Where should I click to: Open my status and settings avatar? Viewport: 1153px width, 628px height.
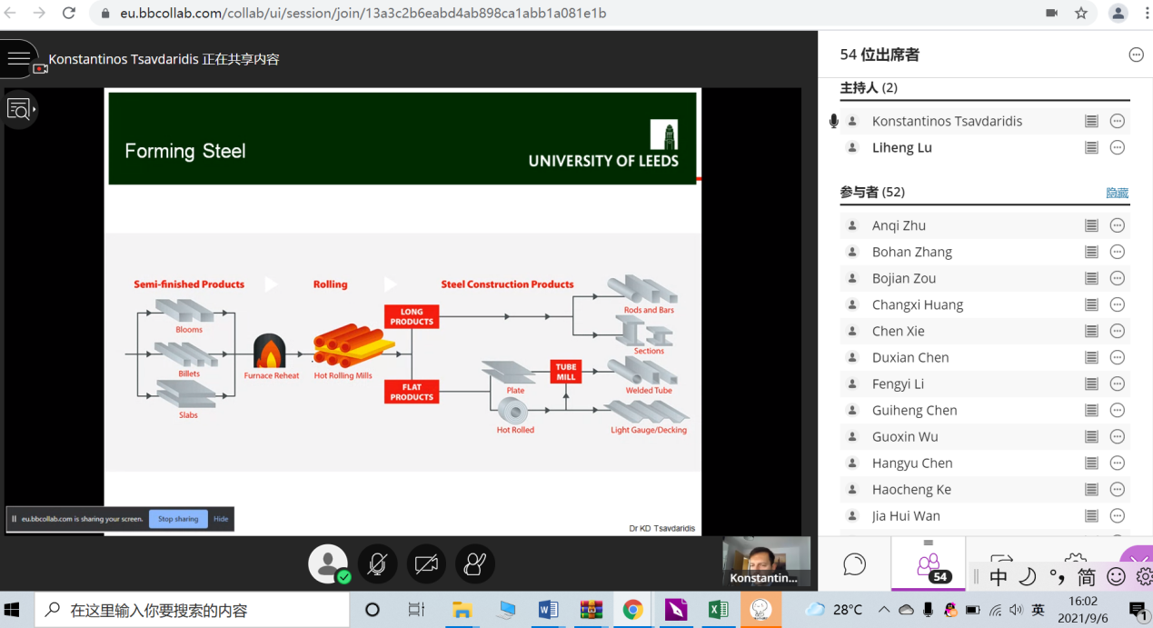click(328, 563)
